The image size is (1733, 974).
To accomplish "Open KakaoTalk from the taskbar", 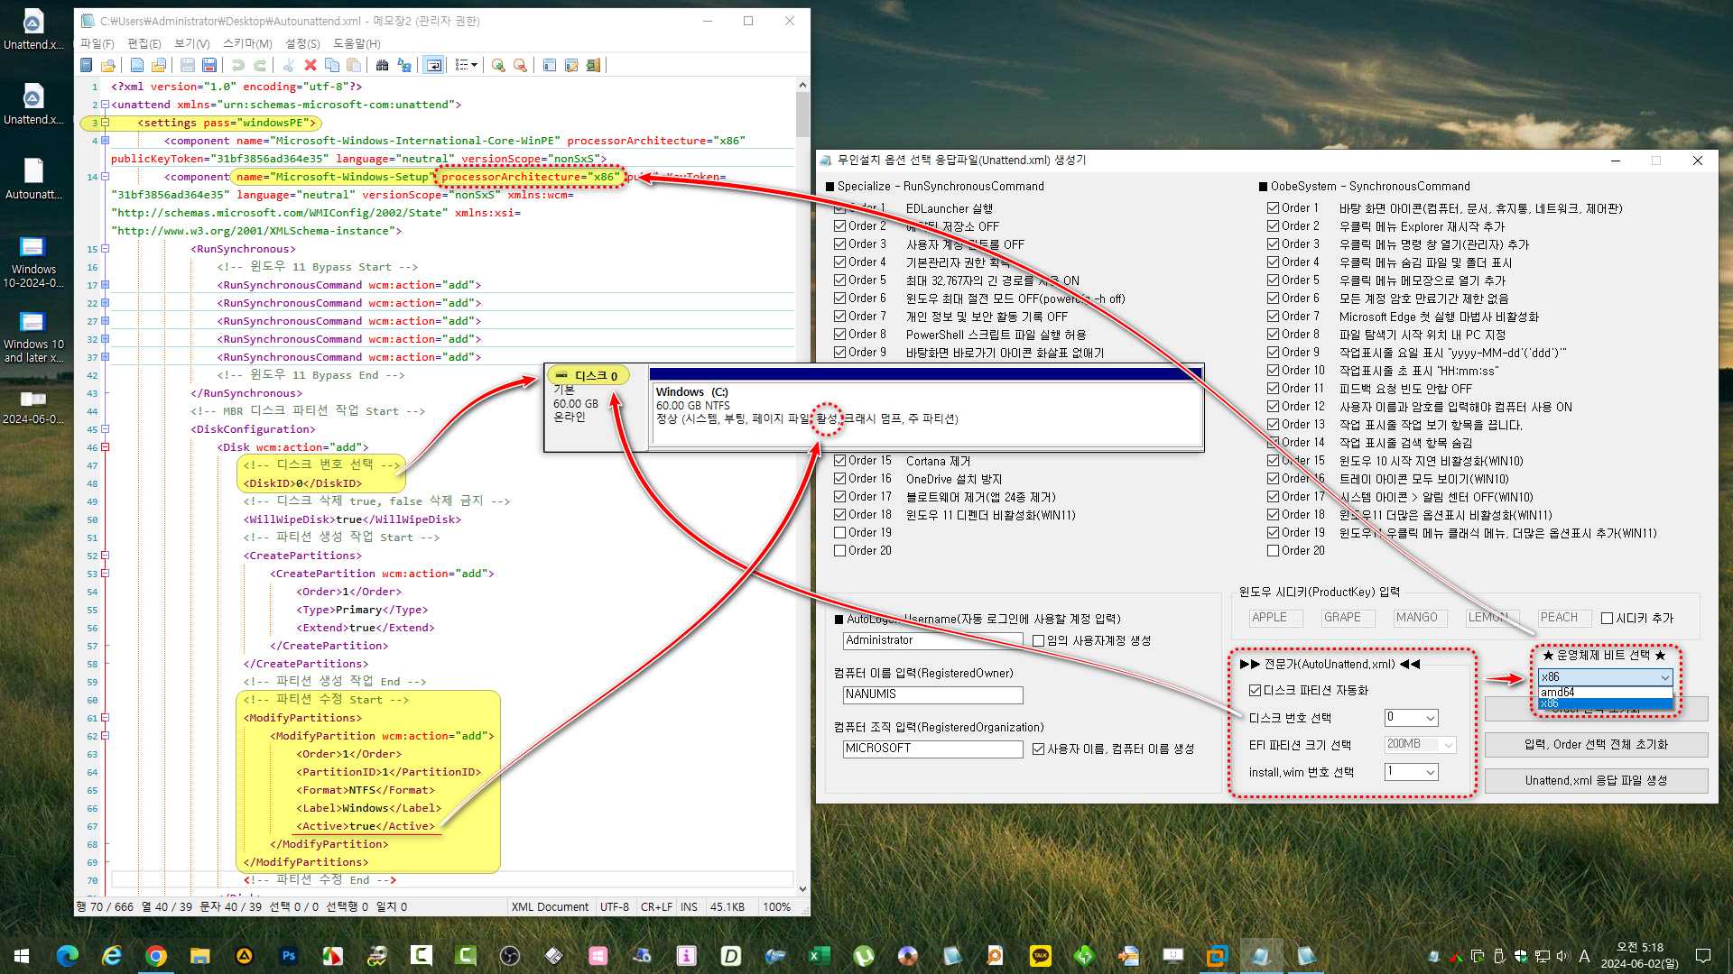I will 1041,955.
